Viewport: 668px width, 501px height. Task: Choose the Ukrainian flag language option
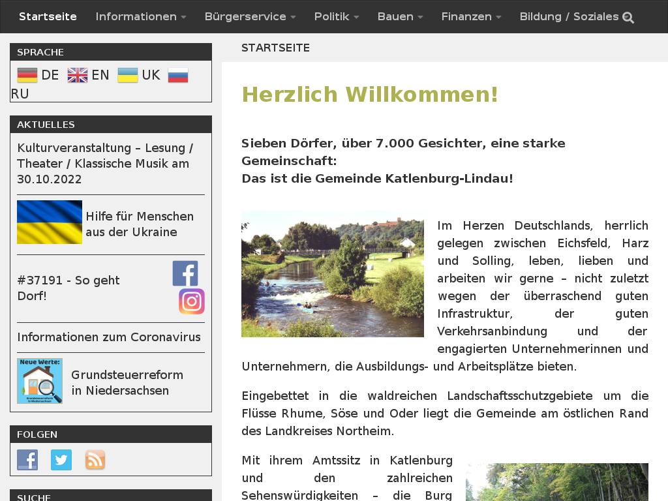click(x=128, y=75)
